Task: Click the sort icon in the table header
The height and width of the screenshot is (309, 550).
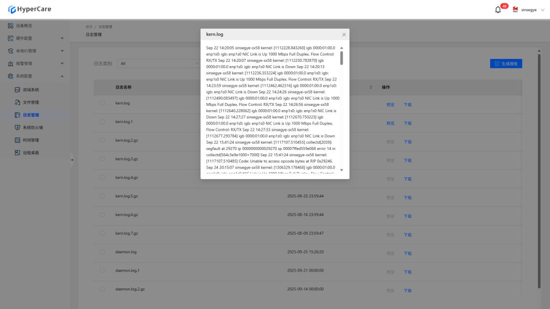Action: coord(371,87)
